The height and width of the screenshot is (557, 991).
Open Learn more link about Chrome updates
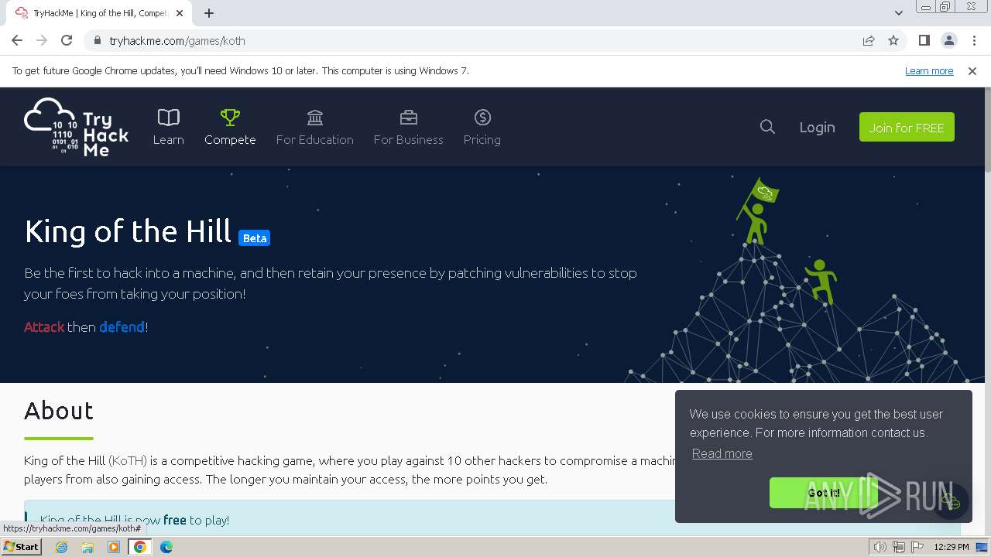pyautogui.click(x=929, y=70)
